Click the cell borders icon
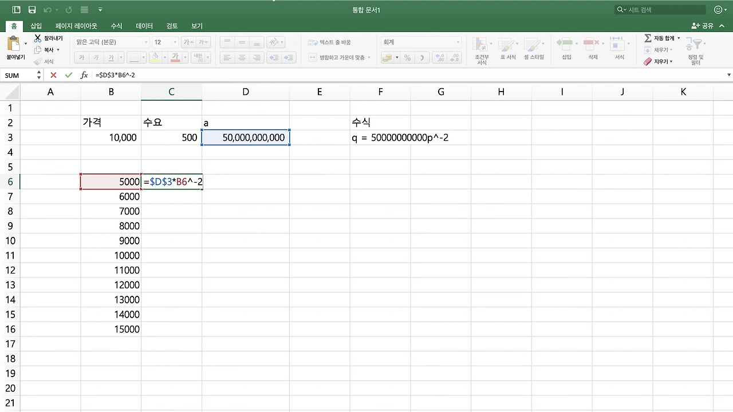 click(134, 57)
